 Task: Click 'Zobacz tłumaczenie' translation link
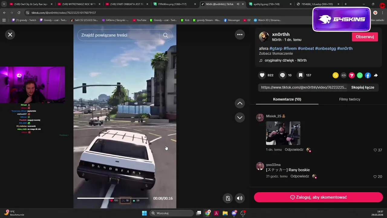[276, 54]
